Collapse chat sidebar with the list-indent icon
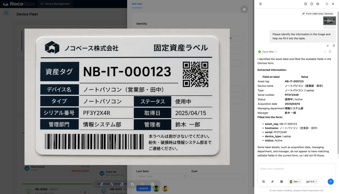Viewport: 339px width, 194px height. [x=261, y=4]
